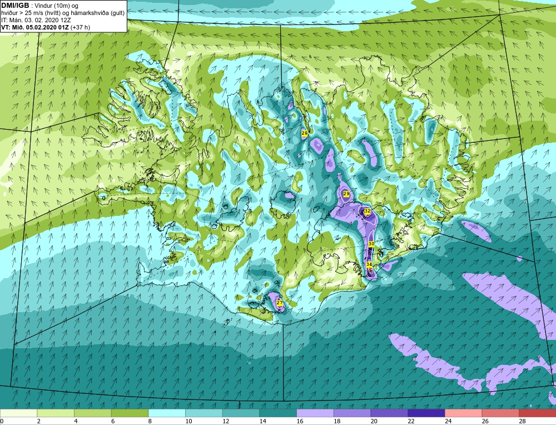Viewport: 556px width, 425px height.
Task: Click the scale number 16
Action: [x=300, y=421]
